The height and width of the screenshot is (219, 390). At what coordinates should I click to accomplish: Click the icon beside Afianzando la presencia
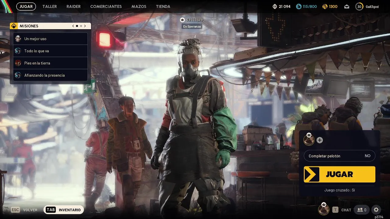[x=18, y=75]
